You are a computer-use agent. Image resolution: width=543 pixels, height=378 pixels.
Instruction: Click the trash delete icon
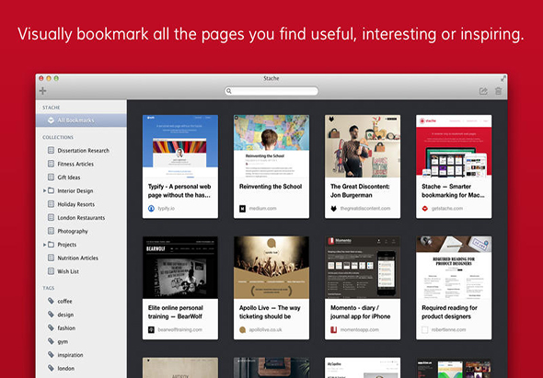pos(498,91)
